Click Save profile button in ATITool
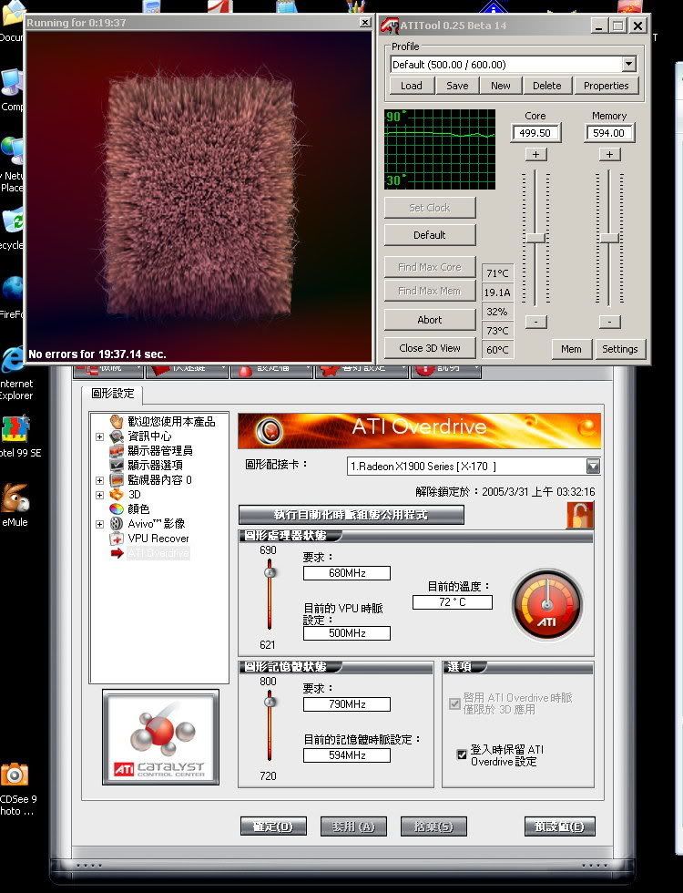The image size is (683, 893). 457,86
